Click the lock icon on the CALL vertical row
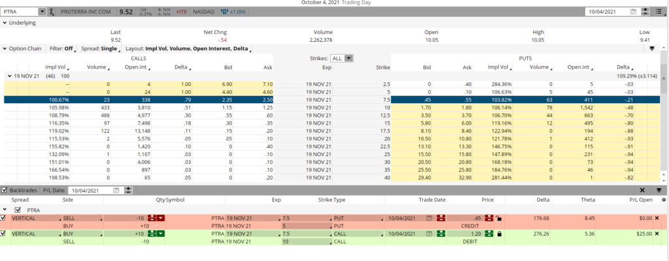 [x=500, y=234]
